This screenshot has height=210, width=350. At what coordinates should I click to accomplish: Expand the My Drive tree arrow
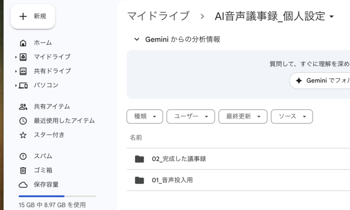16,57
